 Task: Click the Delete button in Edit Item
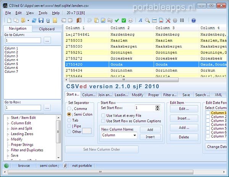[184, 137]
